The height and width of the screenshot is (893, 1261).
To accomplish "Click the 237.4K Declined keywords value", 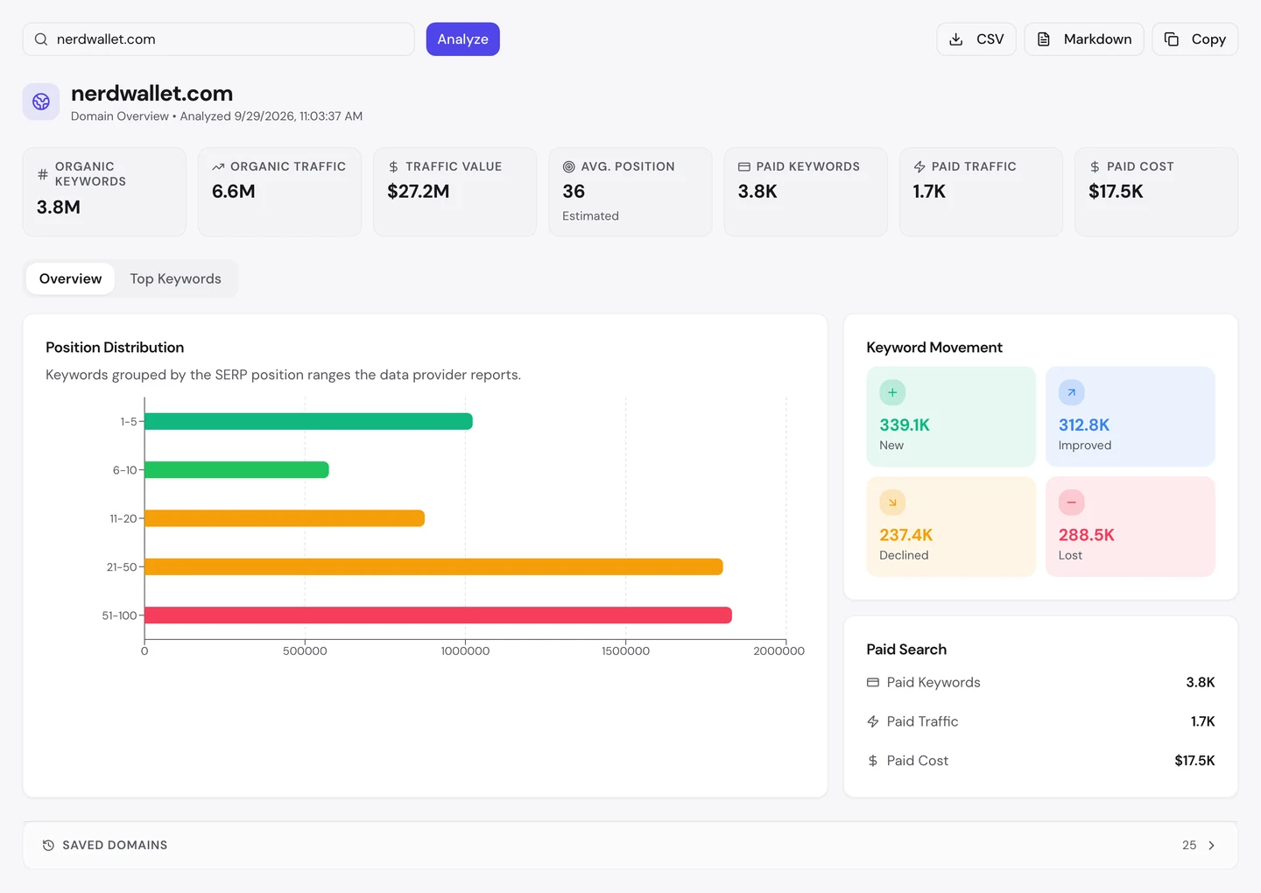I will (906, 535).
